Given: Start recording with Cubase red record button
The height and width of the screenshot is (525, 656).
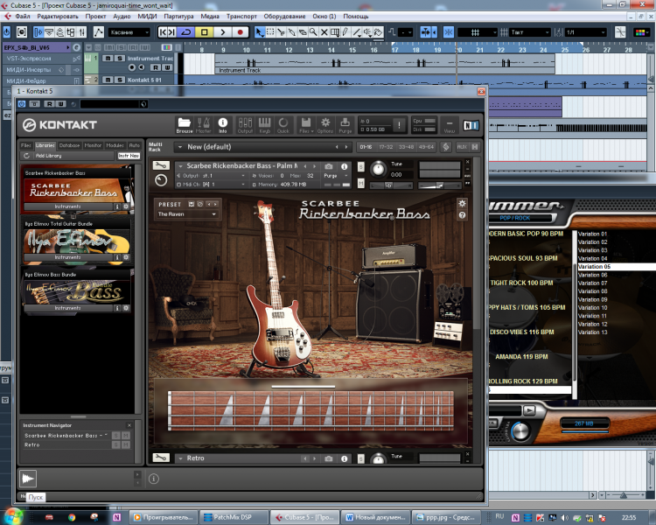Looking at the screenshot, I should tap(241, 32).
